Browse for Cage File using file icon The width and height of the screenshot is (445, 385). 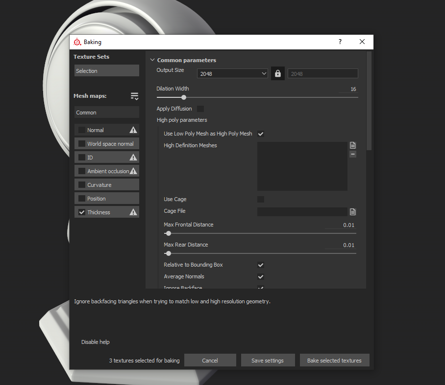(353, 212)
